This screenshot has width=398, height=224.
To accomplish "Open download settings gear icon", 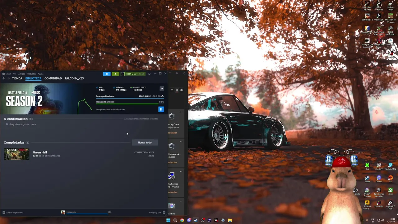I will click(x=162, y=89).
